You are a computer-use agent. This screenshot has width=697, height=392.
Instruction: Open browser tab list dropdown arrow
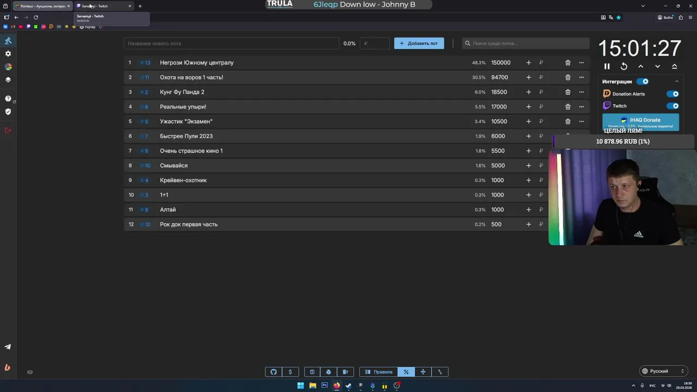coord(643,6)
